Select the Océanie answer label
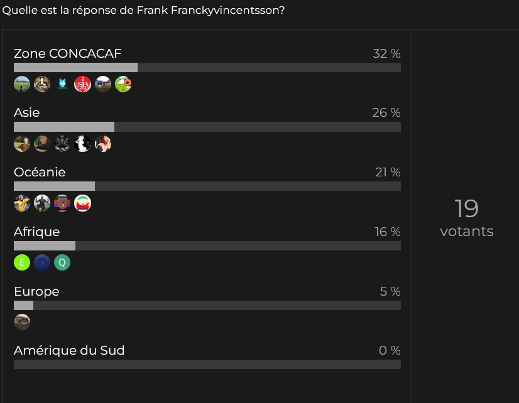Image resolution: width=519 pixels, height=403 pixels. [40, 172]
